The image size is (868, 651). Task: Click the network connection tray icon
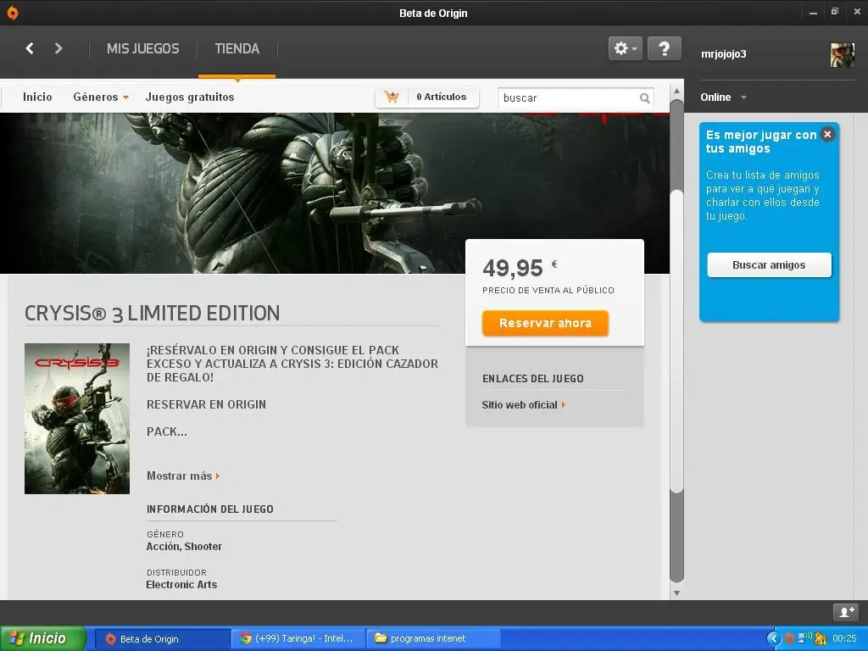pyautogui.click(x=805, y=638)
